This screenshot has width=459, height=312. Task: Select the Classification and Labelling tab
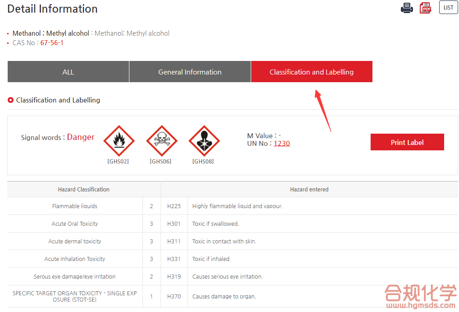pos(311,72)
